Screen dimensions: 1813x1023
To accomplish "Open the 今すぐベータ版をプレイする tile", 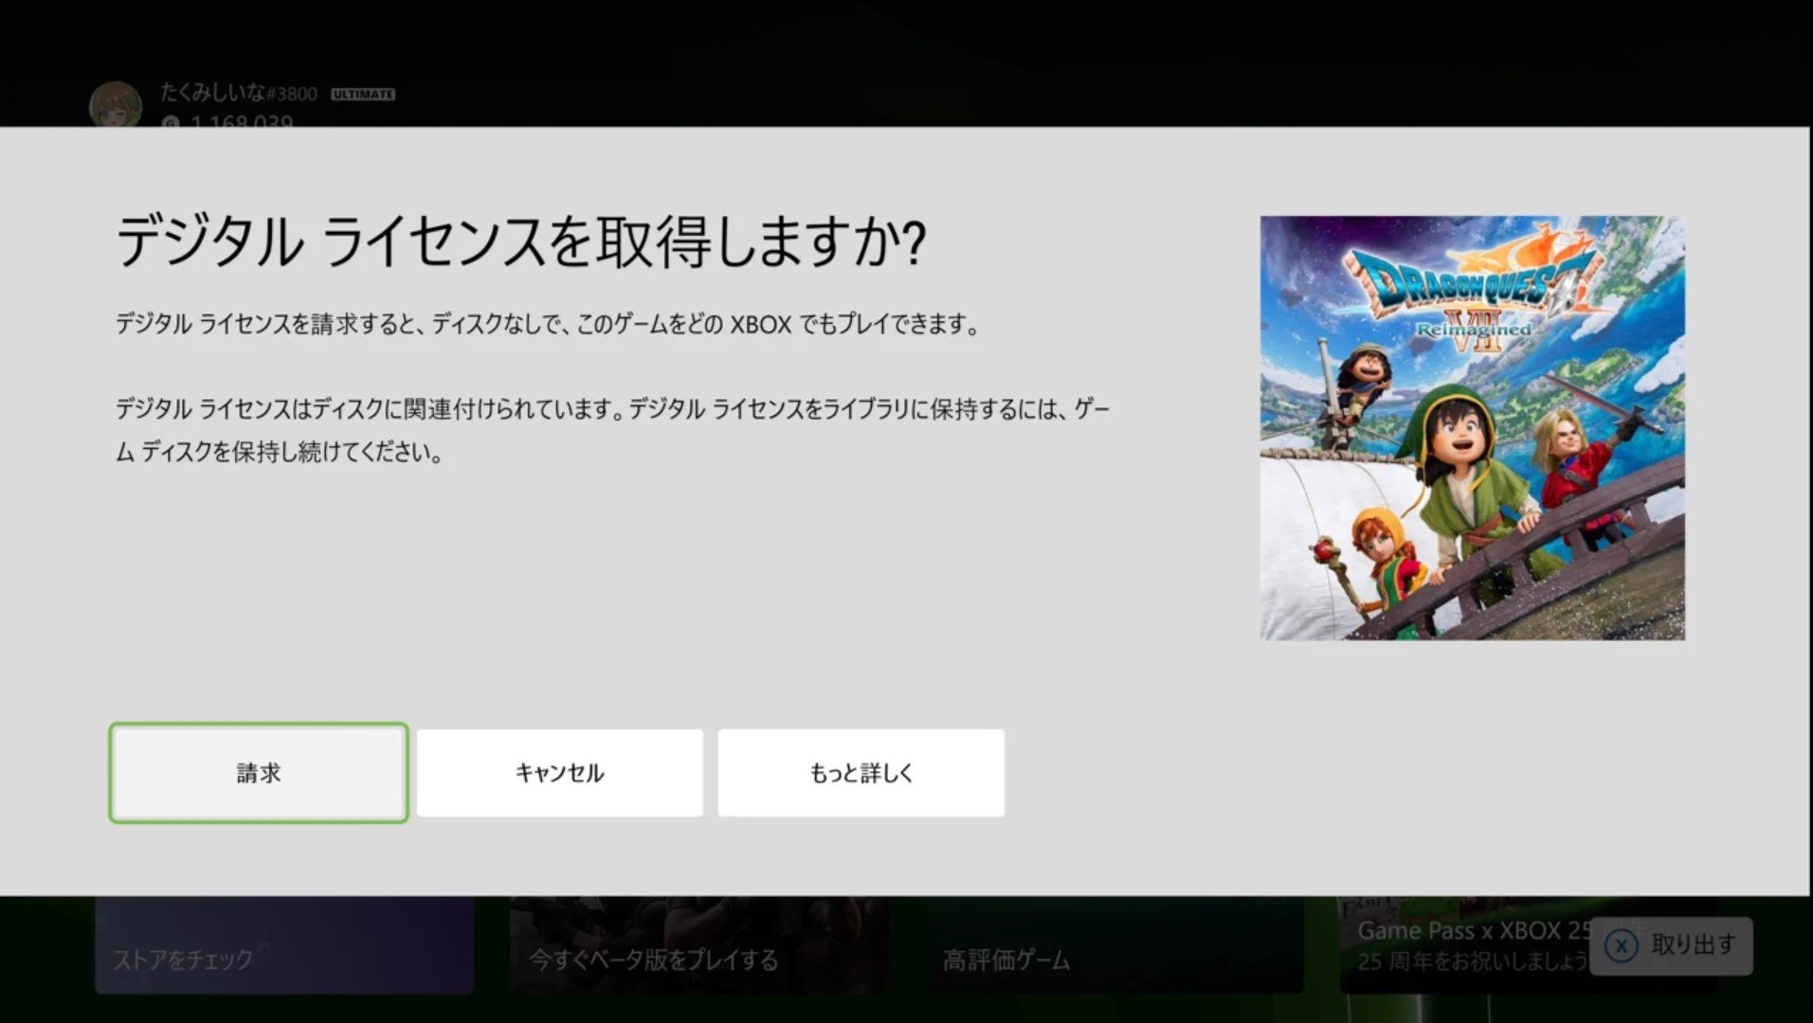I will tap(699, 945).
